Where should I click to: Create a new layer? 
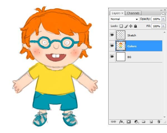coord(151,122)
